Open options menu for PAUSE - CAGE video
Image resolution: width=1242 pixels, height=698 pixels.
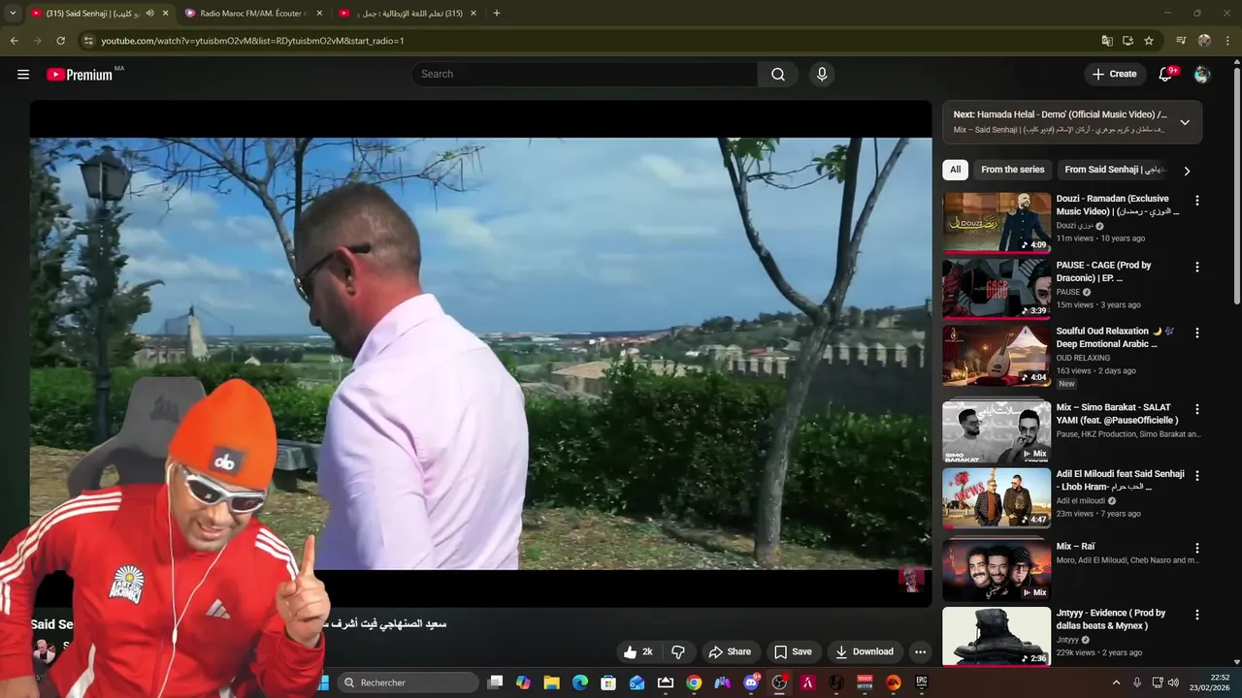pos(1196,267)
